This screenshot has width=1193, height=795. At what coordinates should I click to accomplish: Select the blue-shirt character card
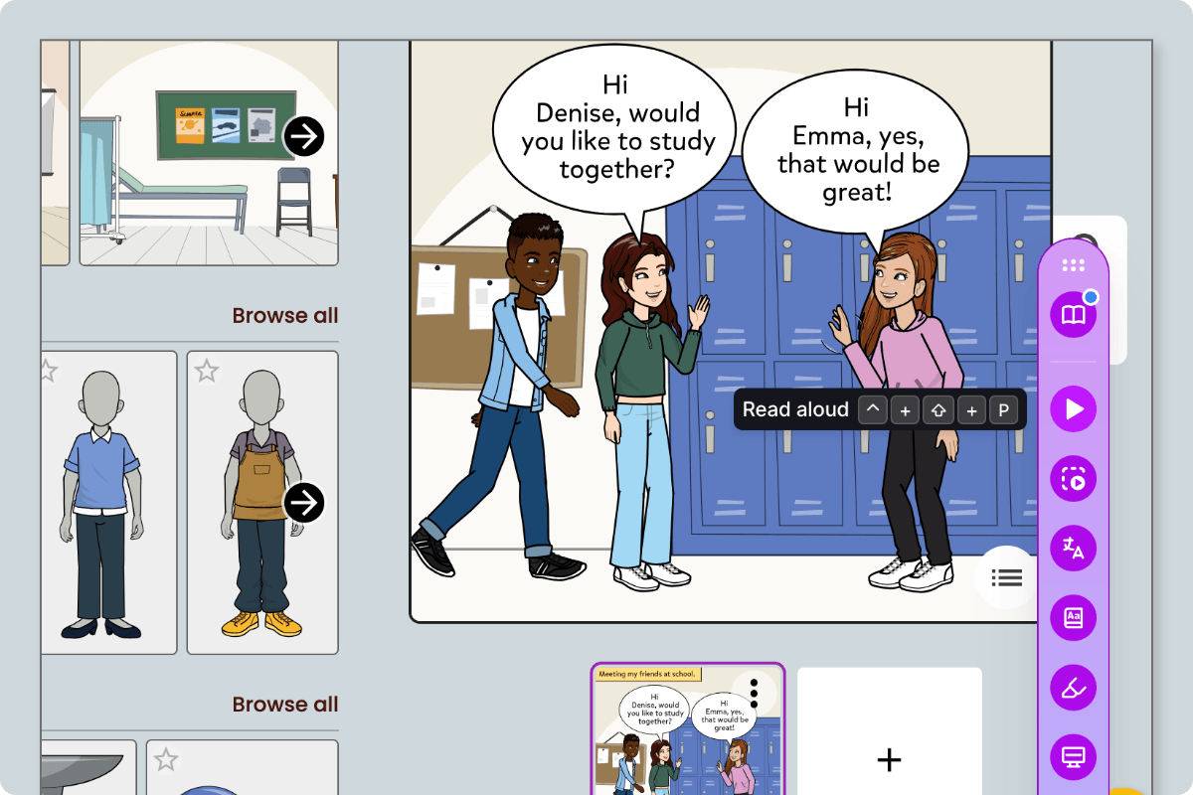tap(108, 503)
